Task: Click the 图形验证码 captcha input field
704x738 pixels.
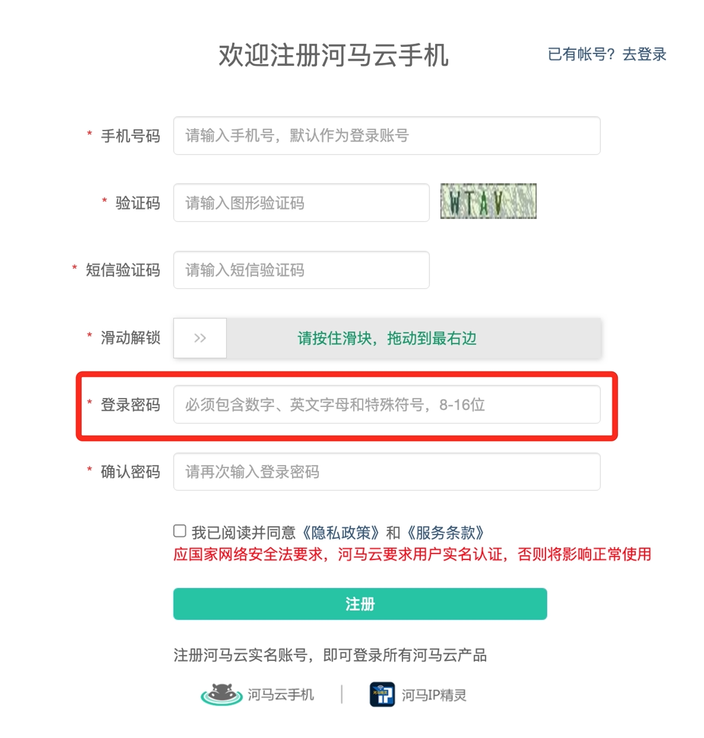Action: tap(301, 203)
